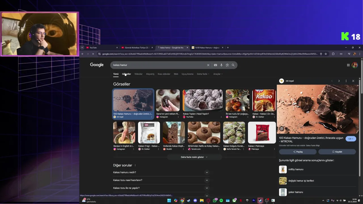Click the Paylaş share button
The image size is (363, 204).
298,152
